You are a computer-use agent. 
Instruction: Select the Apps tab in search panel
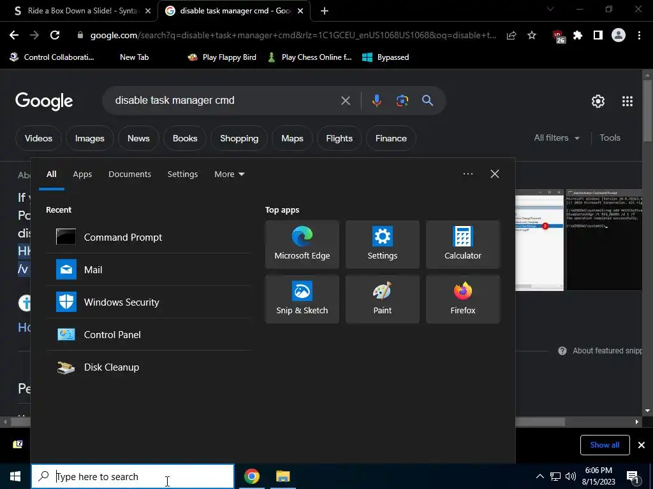(x=82, y=174)
